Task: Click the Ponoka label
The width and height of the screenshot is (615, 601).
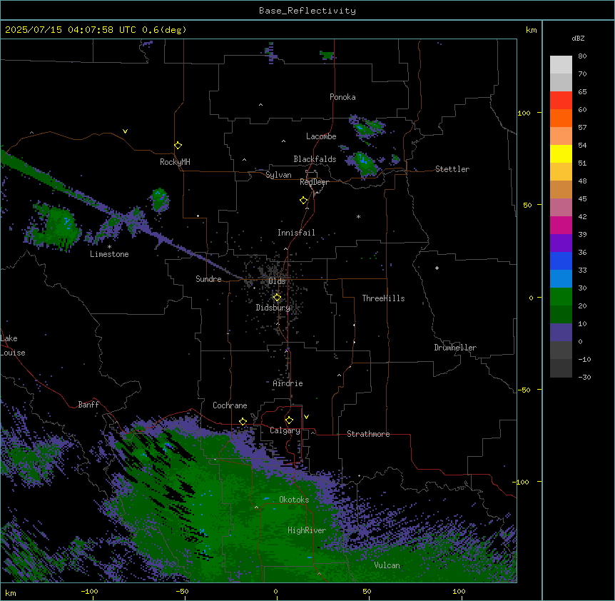Action: pos(342,97)
